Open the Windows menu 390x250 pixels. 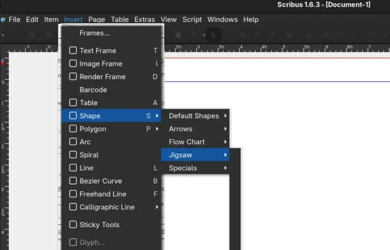pyautogui.click(x=222, y=19)
